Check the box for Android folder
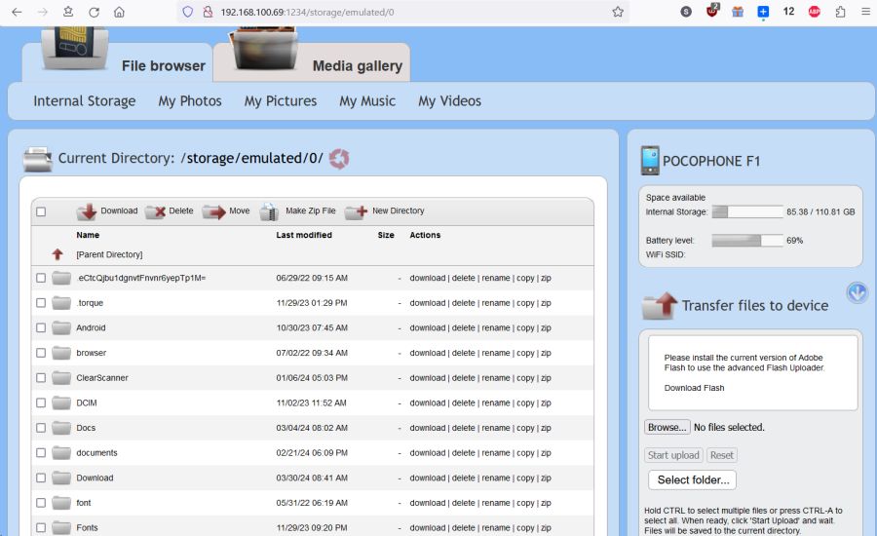 click(x=41, y=327)
